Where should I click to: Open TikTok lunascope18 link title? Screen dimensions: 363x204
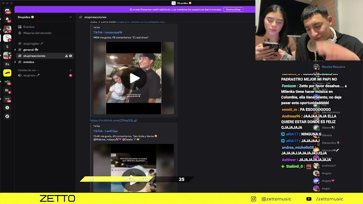pos(107,32)
